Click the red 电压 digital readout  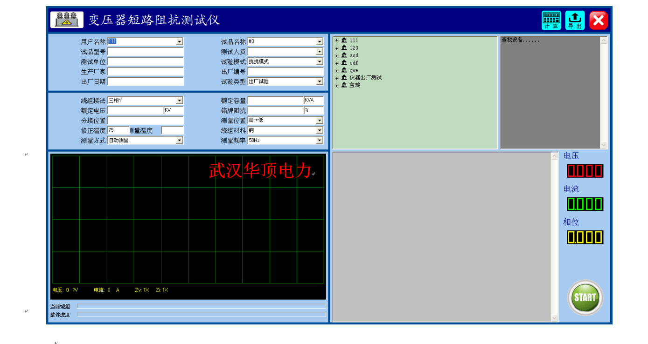585,171
